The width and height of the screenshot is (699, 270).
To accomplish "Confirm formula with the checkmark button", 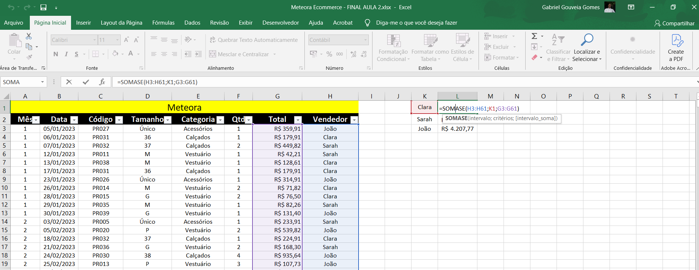I will click(86, 82).
